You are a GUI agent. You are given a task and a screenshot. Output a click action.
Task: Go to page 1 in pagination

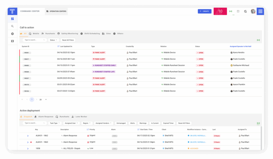[32, 100]
